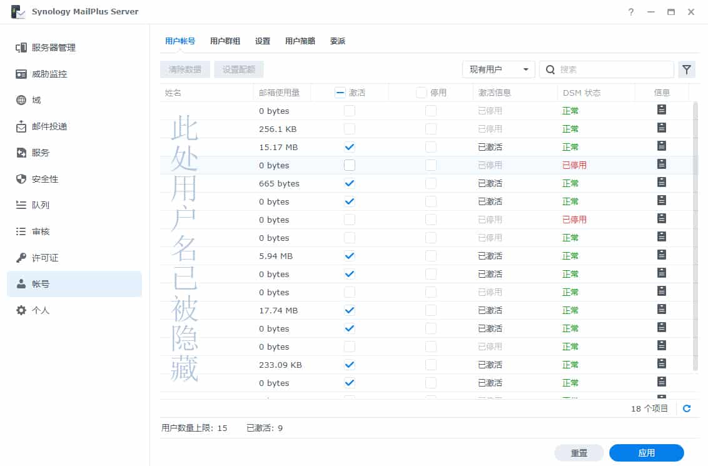Uncheck activation for the 15.17 MB user
This screenshot has width=708, height=466.
click(x=350, y=147)
